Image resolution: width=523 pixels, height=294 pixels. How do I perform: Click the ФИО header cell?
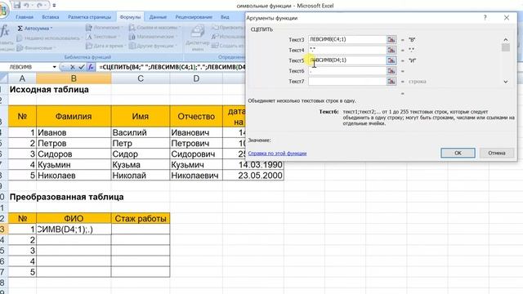[x=74, y=219]
